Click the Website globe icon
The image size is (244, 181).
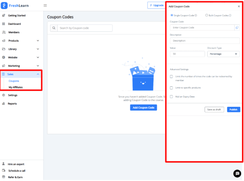[4, 57]
